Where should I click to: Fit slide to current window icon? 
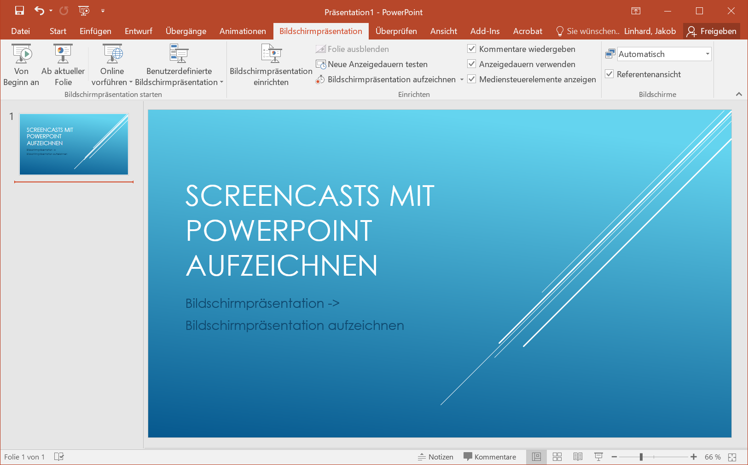point(732,457)
